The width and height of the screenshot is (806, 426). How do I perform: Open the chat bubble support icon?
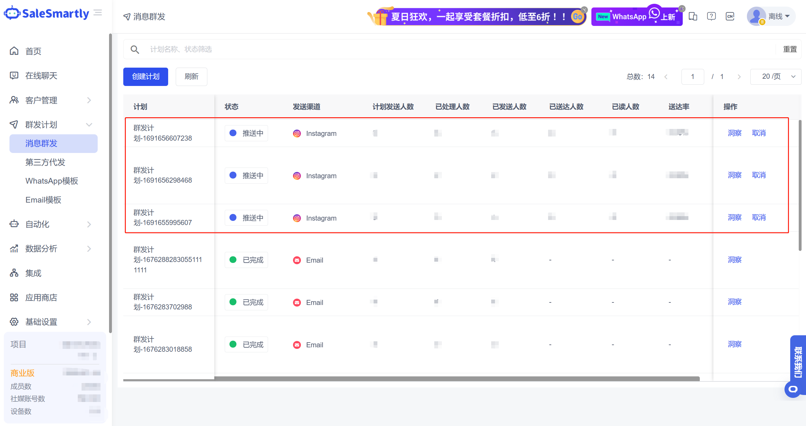tap(793, 389)
